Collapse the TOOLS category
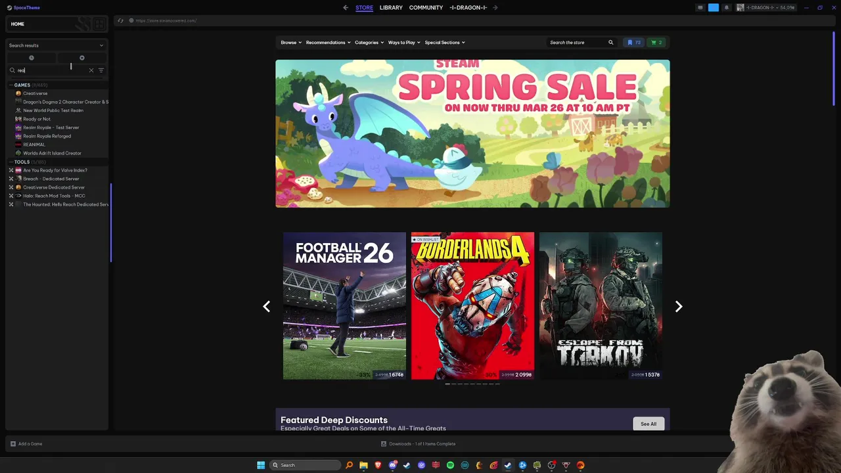 pyautogui.click(x=11, y=162)
